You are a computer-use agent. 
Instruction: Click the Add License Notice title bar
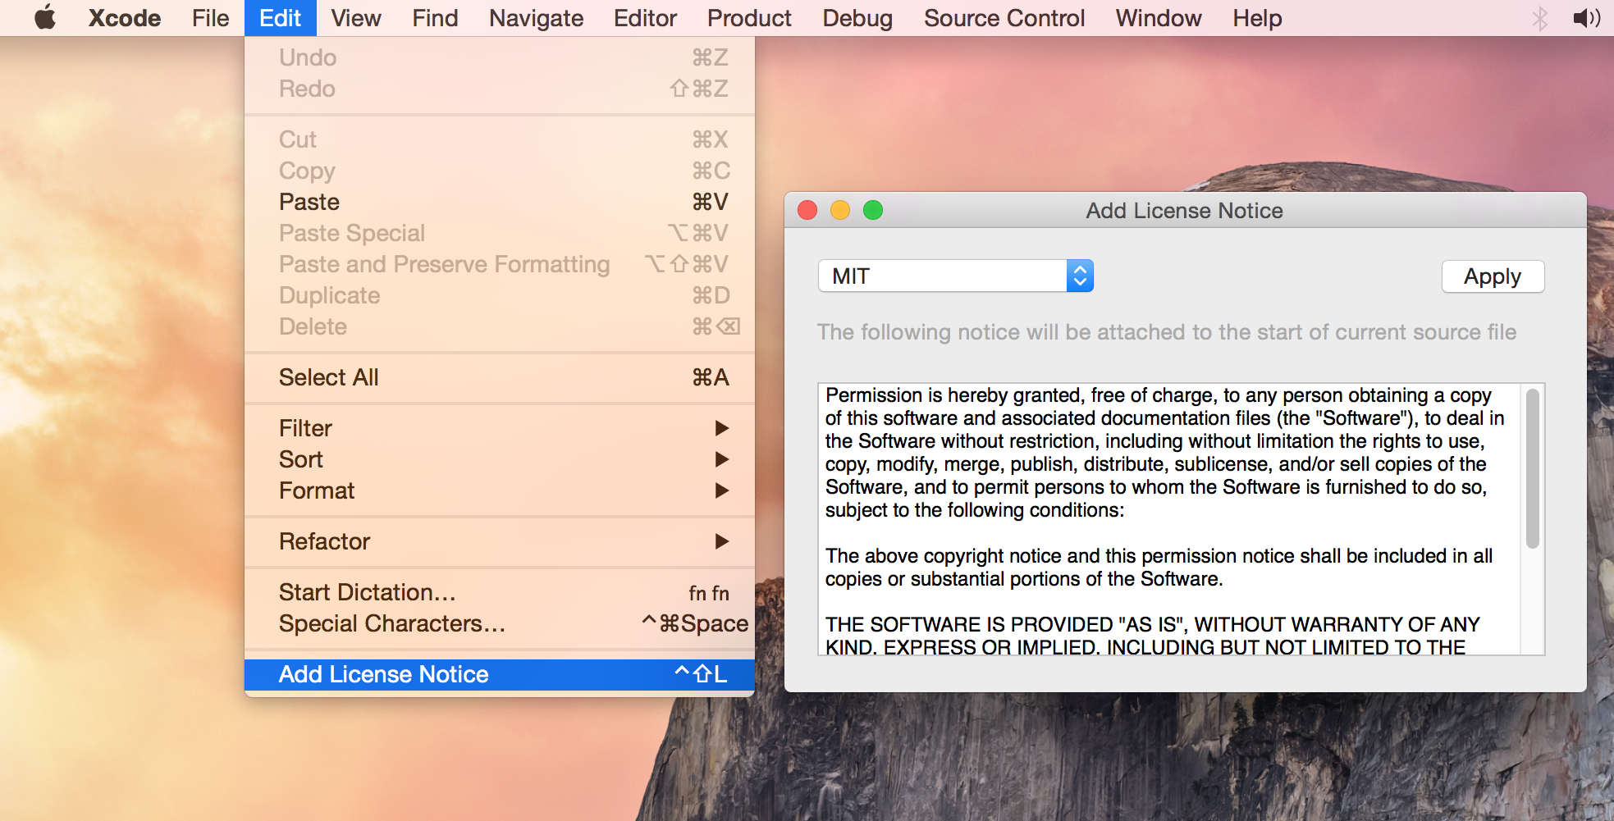(x=1185, y=211)
